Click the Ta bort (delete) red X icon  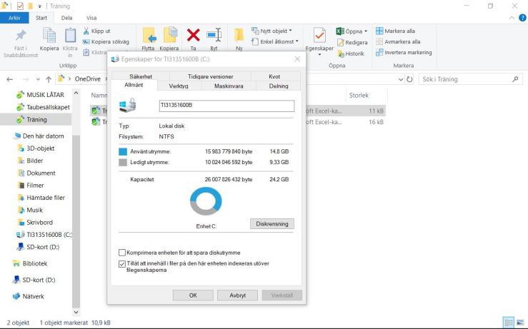[193, 35]
